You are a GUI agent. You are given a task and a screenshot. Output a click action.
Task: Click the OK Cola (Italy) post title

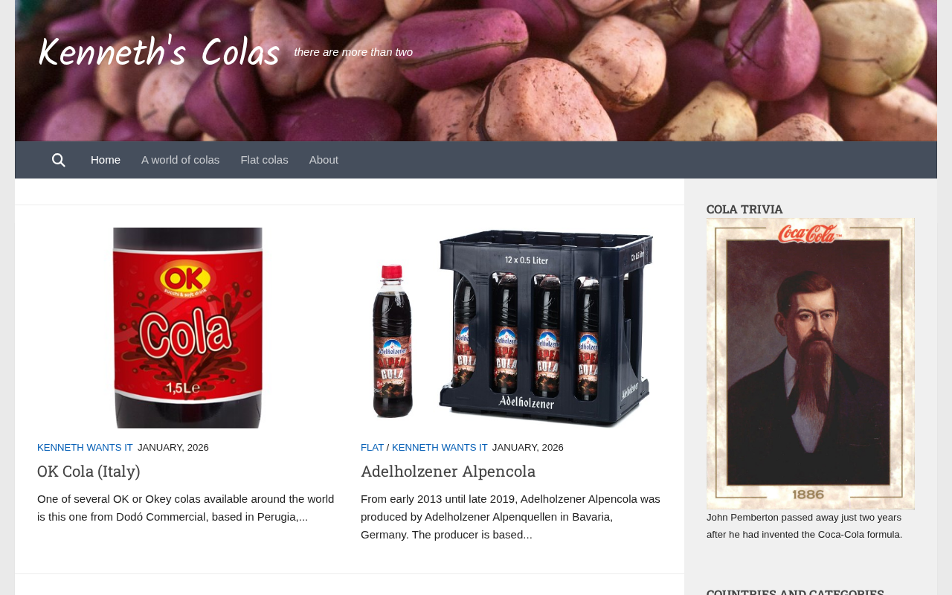click(89, 471)
